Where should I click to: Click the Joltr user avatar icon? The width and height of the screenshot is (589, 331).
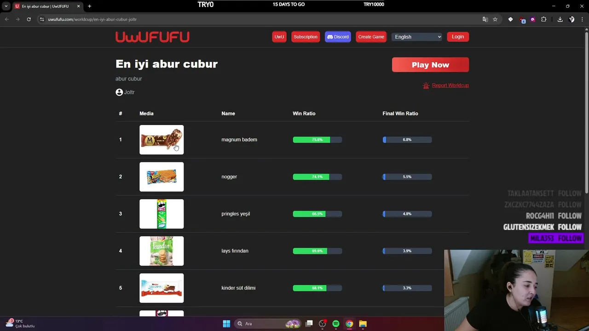119,92
